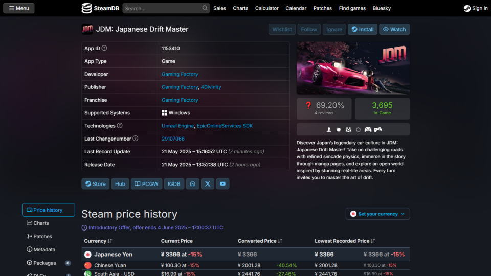Click the multiplayer group icon
This screenshot has width=491, height=276.
348,129
